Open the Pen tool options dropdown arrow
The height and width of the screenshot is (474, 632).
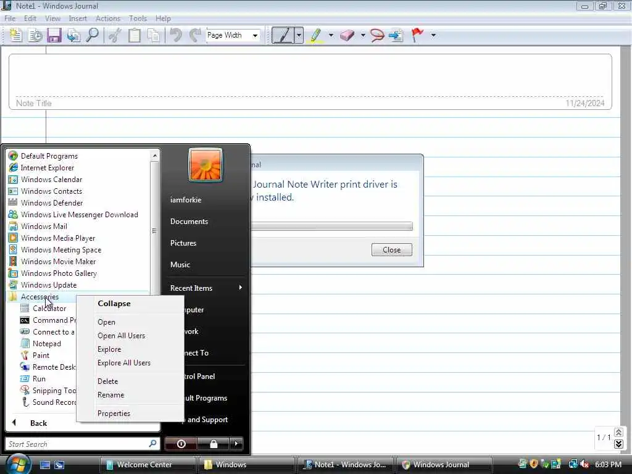[299, 35]
